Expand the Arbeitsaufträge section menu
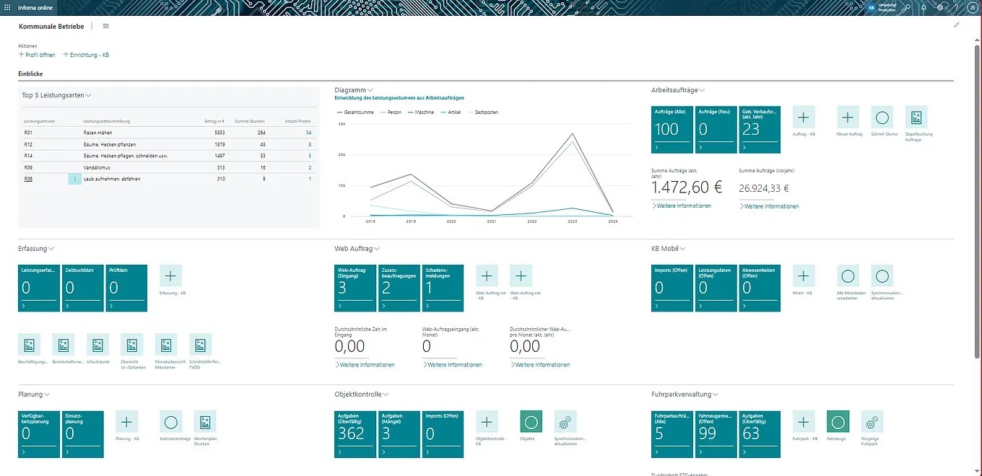 (701, 90)
